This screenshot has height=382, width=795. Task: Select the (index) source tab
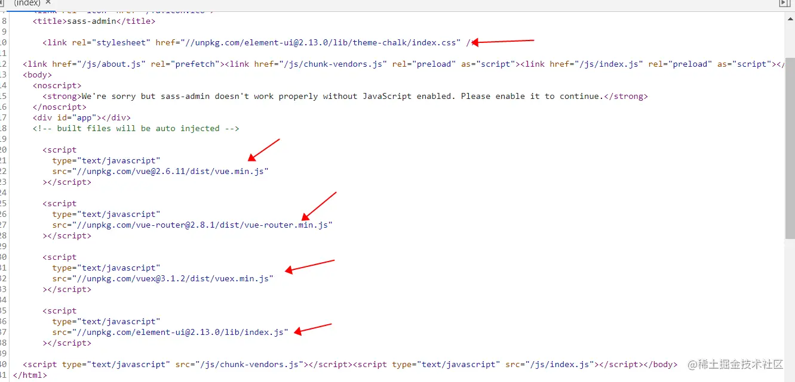click(27, 3)
